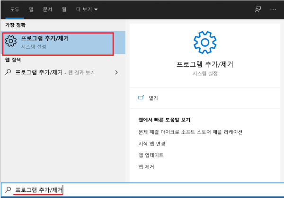284x198 pixels.
Task: Open the 앱 제거 help link
Action: click(146, 167)
